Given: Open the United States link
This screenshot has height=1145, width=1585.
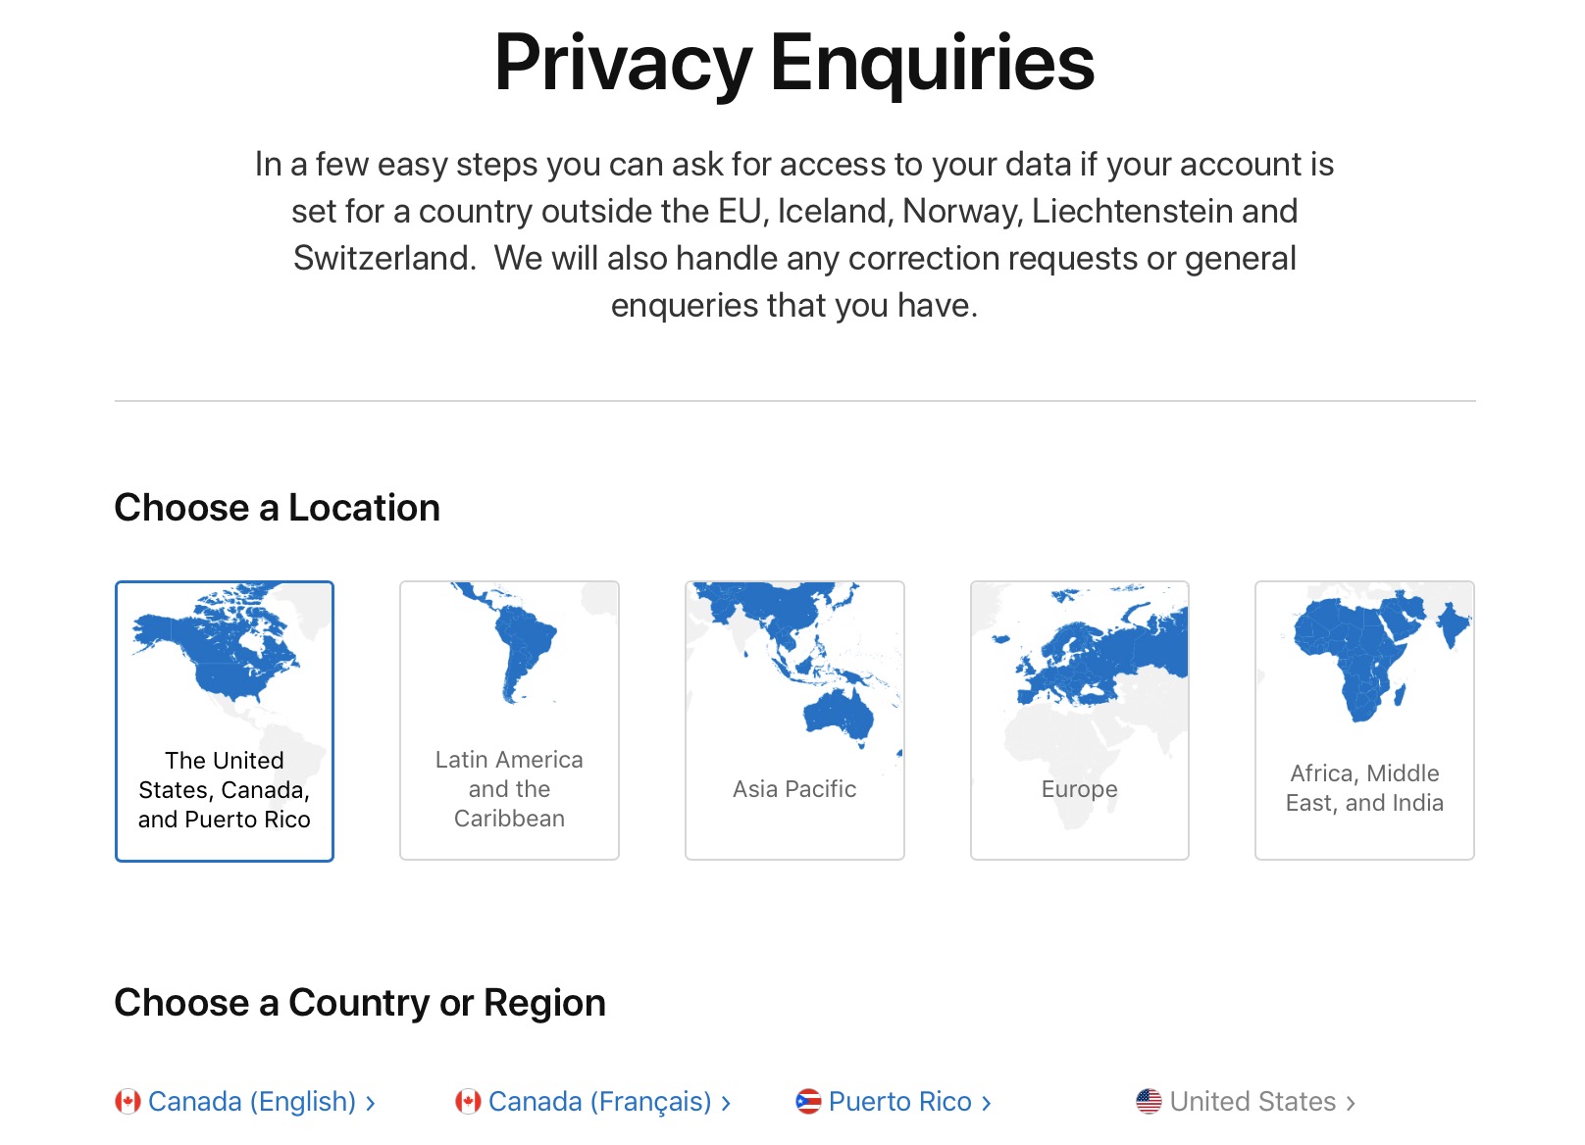Looking at the screenshot, I should point(1253,1101).
